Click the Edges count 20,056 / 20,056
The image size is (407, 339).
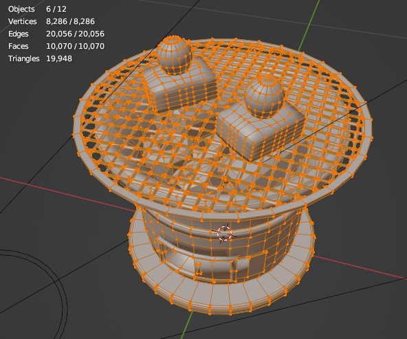pyautogui.click(x=75, y=34)
